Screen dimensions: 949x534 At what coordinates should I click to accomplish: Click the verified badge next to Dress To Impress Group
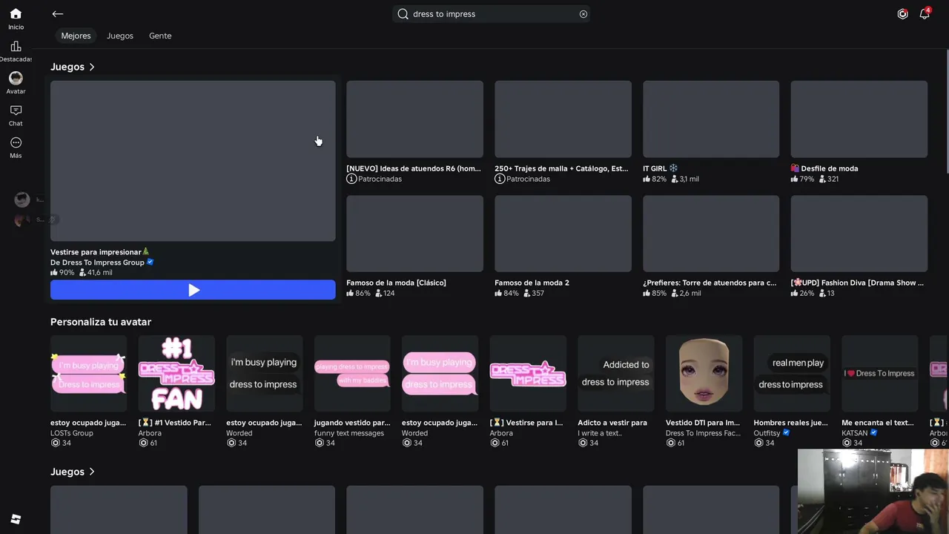[151, 262]
